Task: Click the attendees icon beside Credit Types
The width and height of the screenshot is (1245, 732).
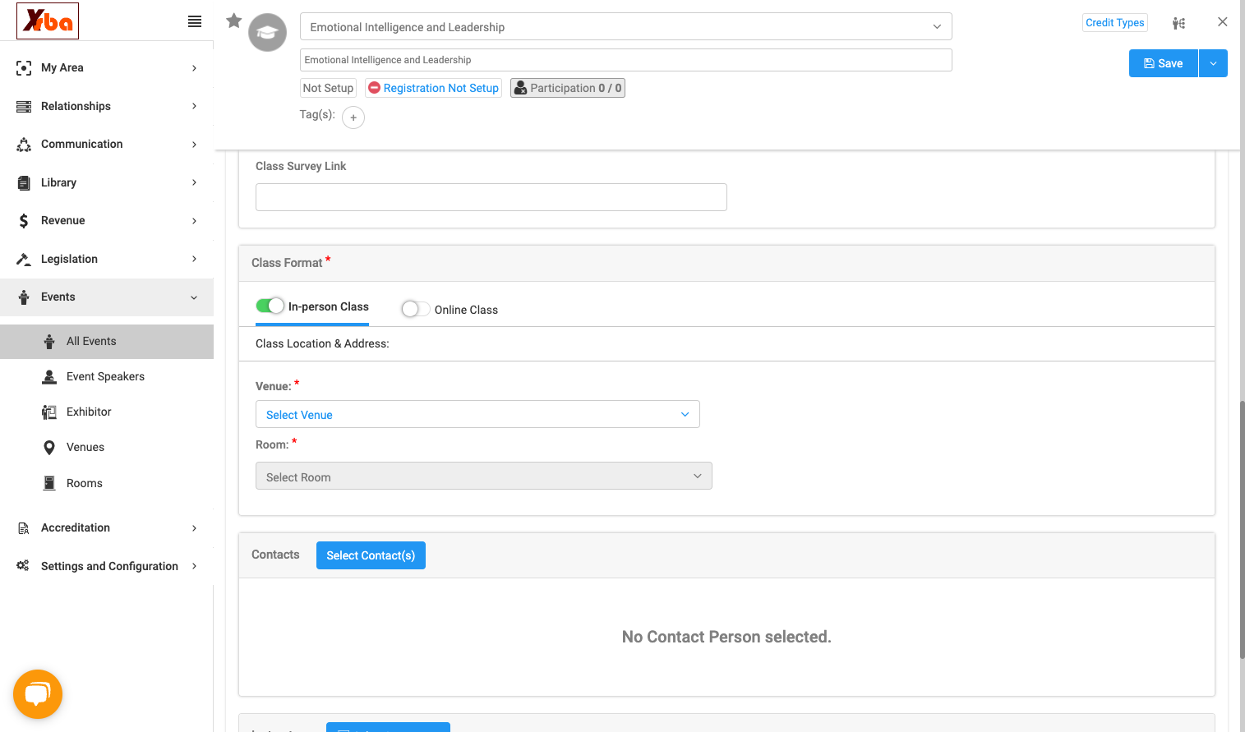Action: click(x=1178, y=23)
